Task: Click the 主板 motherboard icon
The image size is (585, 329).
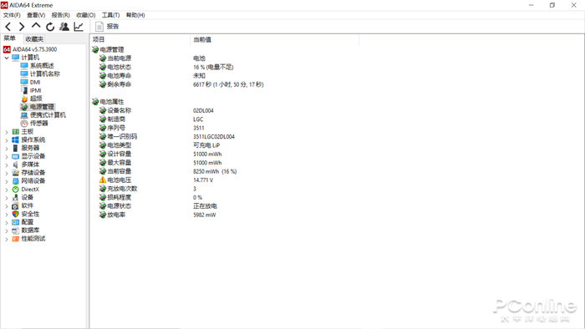Action: pyautogui.click(x=15, y=132)
